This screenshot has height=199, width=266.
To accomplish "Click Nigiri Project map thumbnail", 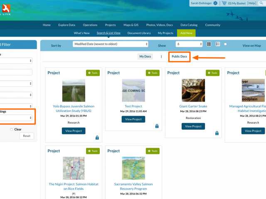I will 74,168.
